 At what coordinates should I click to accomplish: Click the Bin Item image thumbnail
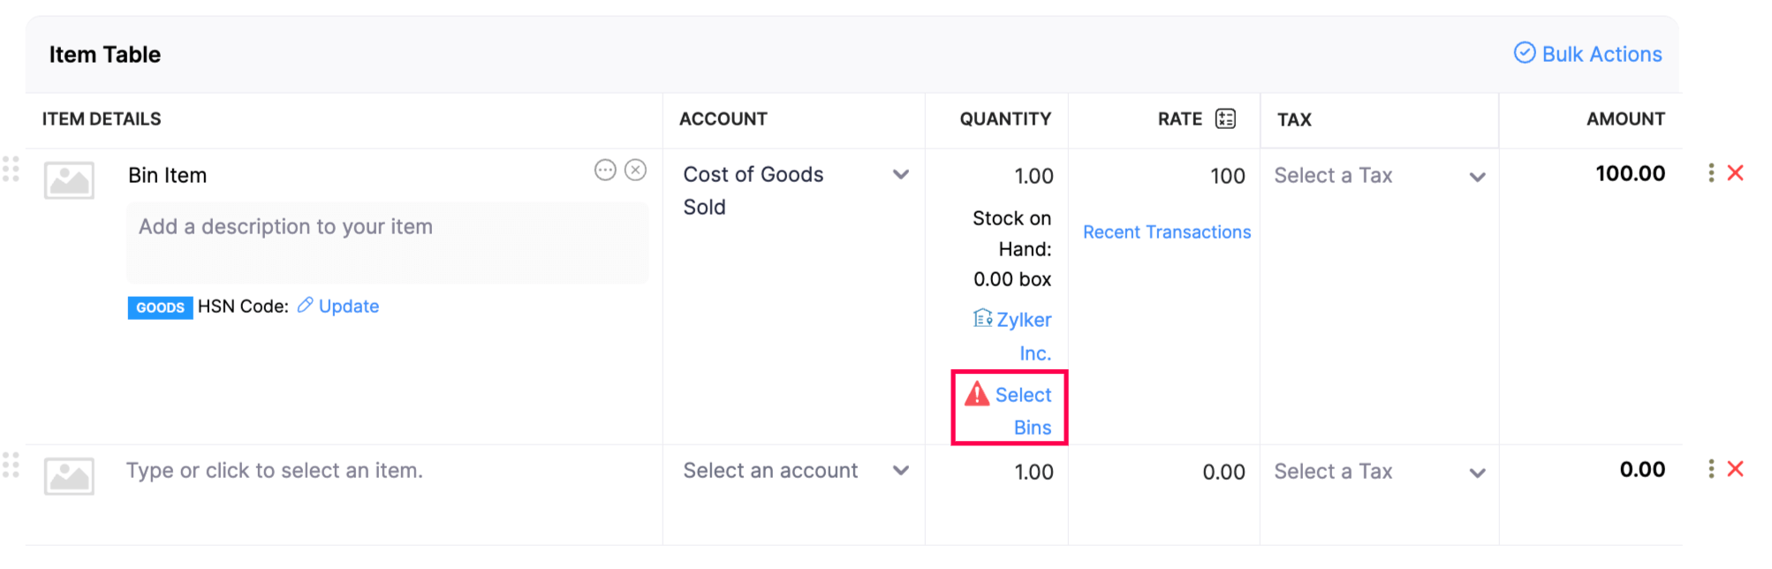click(x=69, y=180)
